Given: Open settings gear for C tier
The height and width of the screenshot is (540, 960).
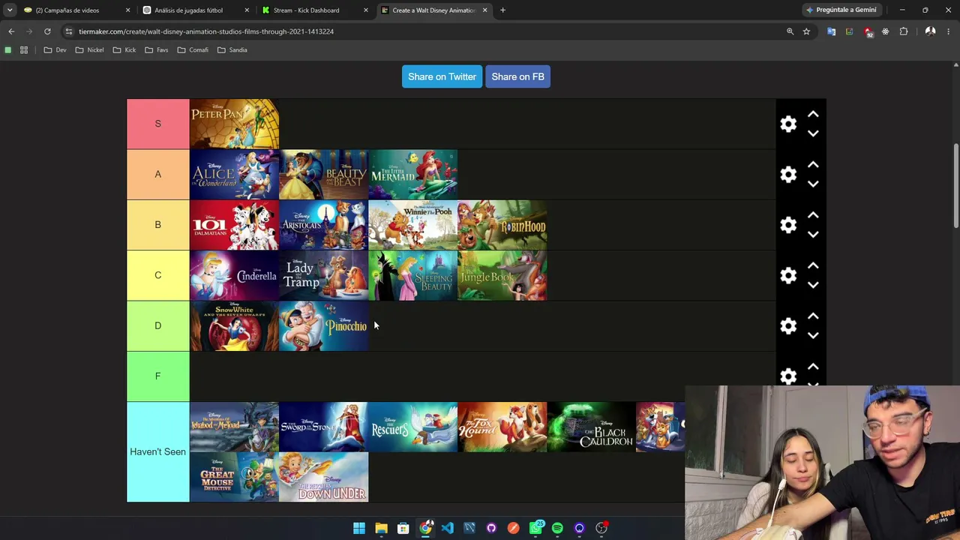Looking at the screenshot, I should tap(788, 275).
